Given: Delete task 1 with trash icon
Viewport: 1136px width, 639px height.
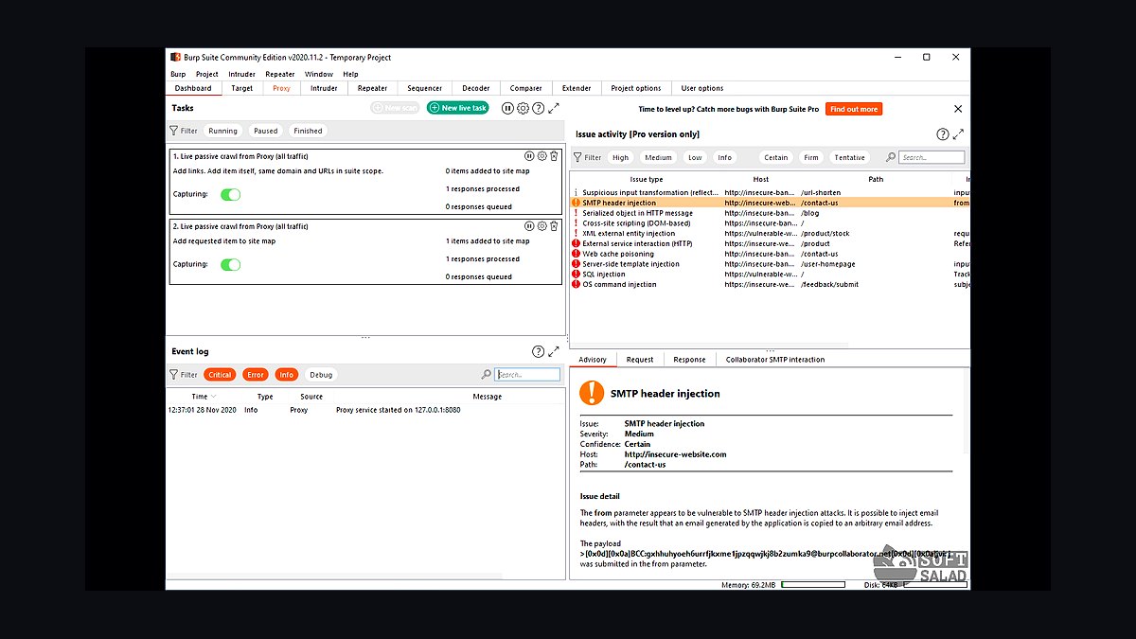Looking at the screenshot, I should 554,156.
